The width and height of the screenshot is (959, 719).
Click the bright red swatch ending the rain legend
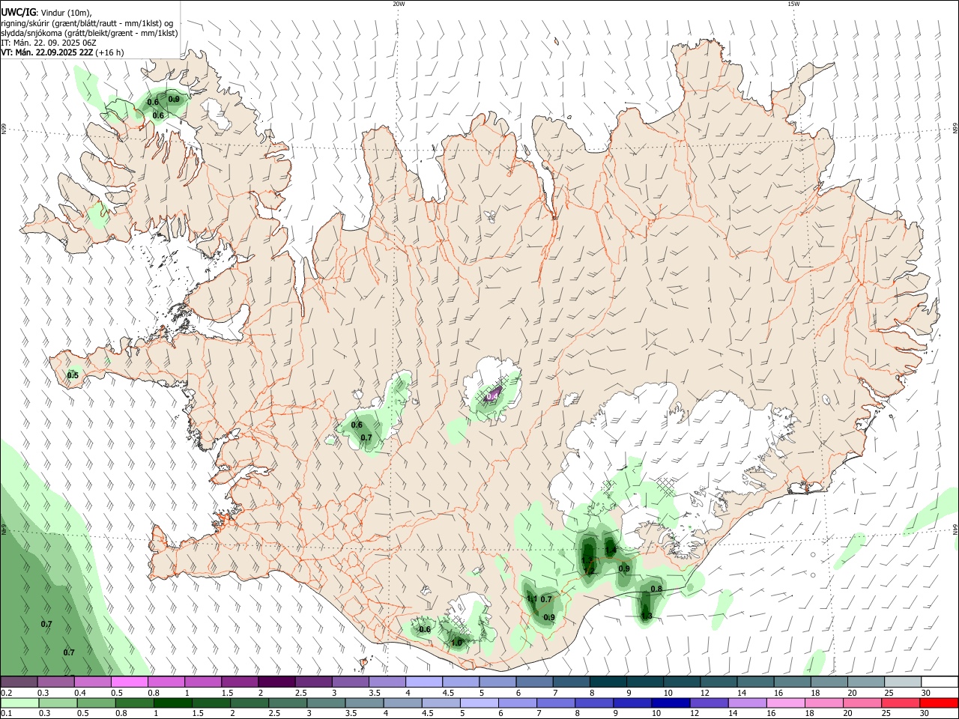click(940, 703)
